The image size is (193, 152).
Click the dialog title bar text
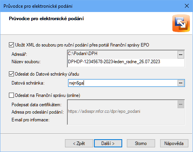click(x=38, y=6)
